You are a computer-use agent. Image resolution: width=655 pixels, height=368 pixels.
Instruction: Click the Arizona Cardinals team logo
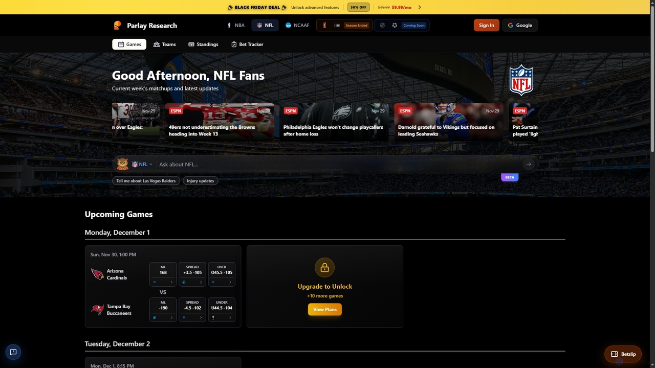tap(97, 274)
